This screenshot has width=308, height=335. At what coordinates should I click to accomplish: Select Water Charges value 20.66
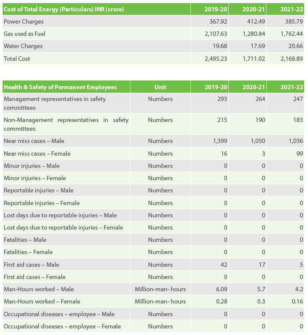click(296, 46)
